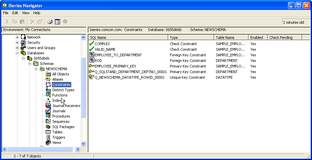Image resolution: width=312 pixels, height=160 pixels.
Task: Expand the Users and Groups node
Action: coord(17,48)
